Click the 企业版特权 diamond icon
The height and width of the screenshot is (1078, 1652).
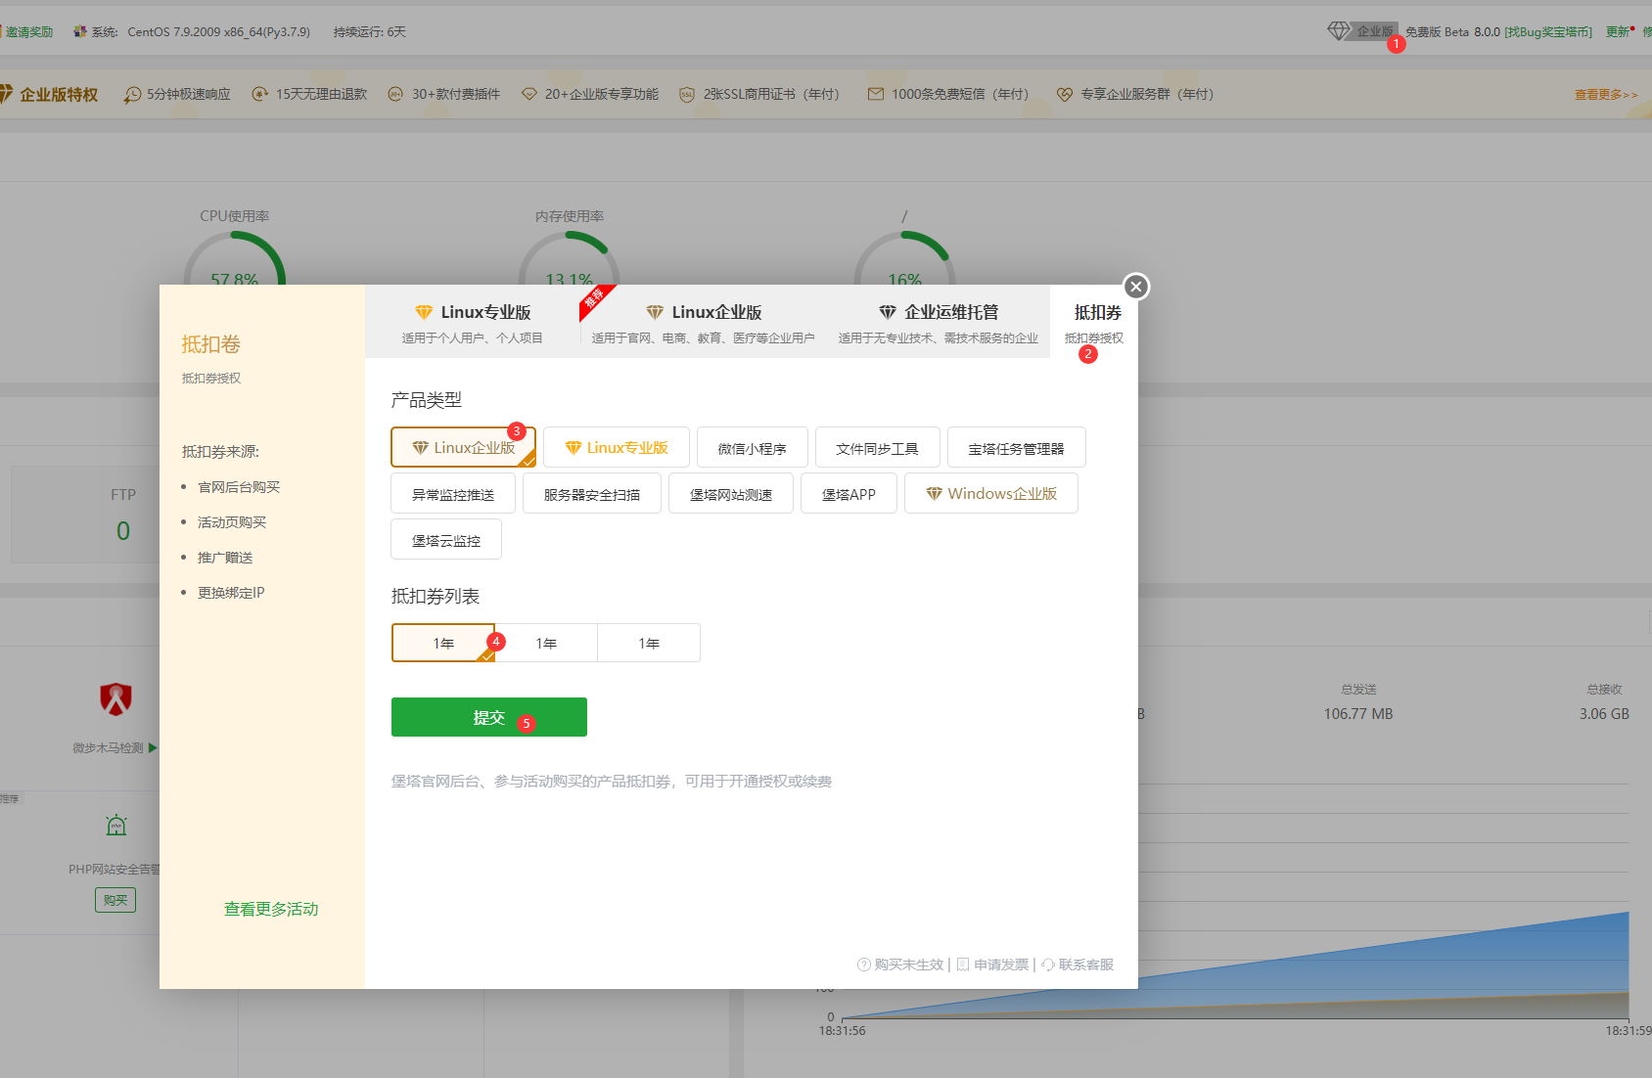[5, 94]
